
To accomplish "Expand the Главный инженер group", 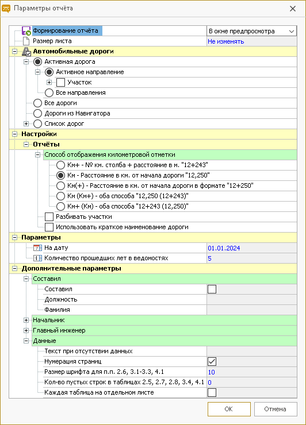I will click(x=26, y=330).
